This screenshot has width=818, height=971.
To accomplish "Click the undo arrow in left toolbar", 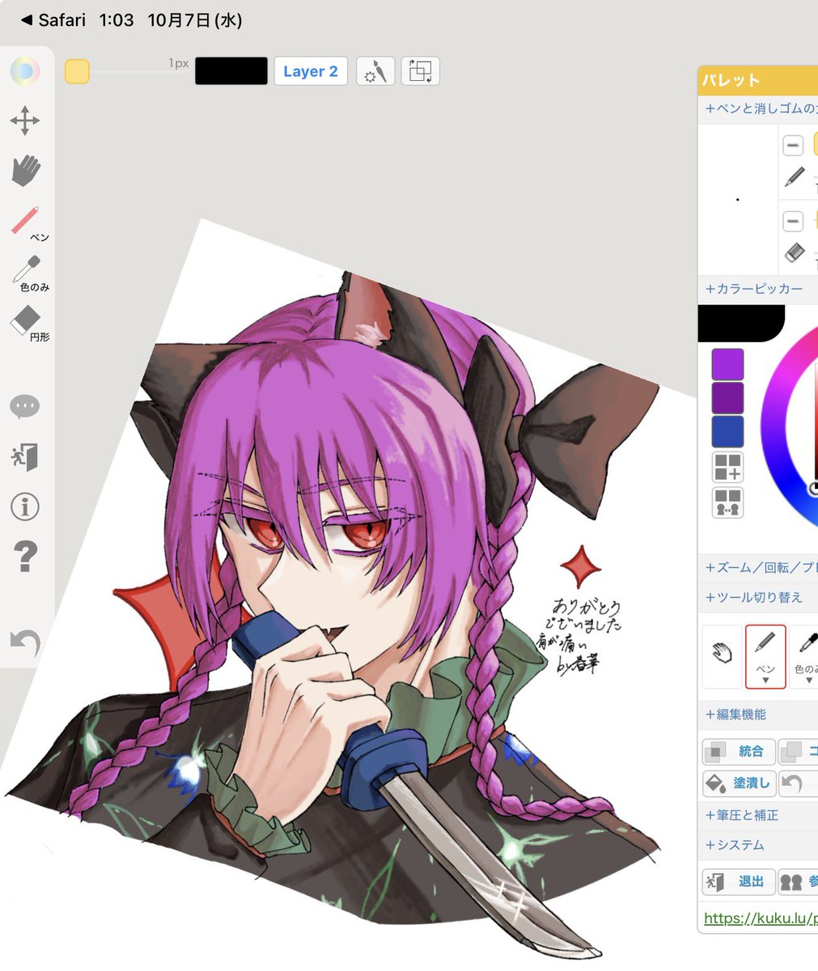I will coord(25,642).
